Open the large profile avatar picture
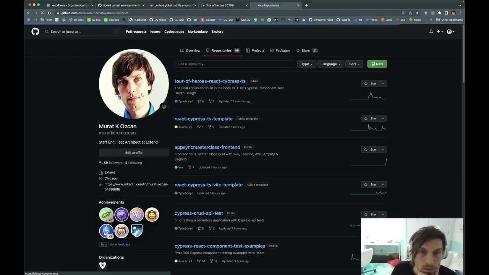This screenshot has height=275, width=489. pyautogui.click(x=134, y=84)
